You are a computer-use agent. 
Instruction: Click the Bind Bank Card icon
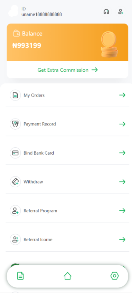(15, 153)
